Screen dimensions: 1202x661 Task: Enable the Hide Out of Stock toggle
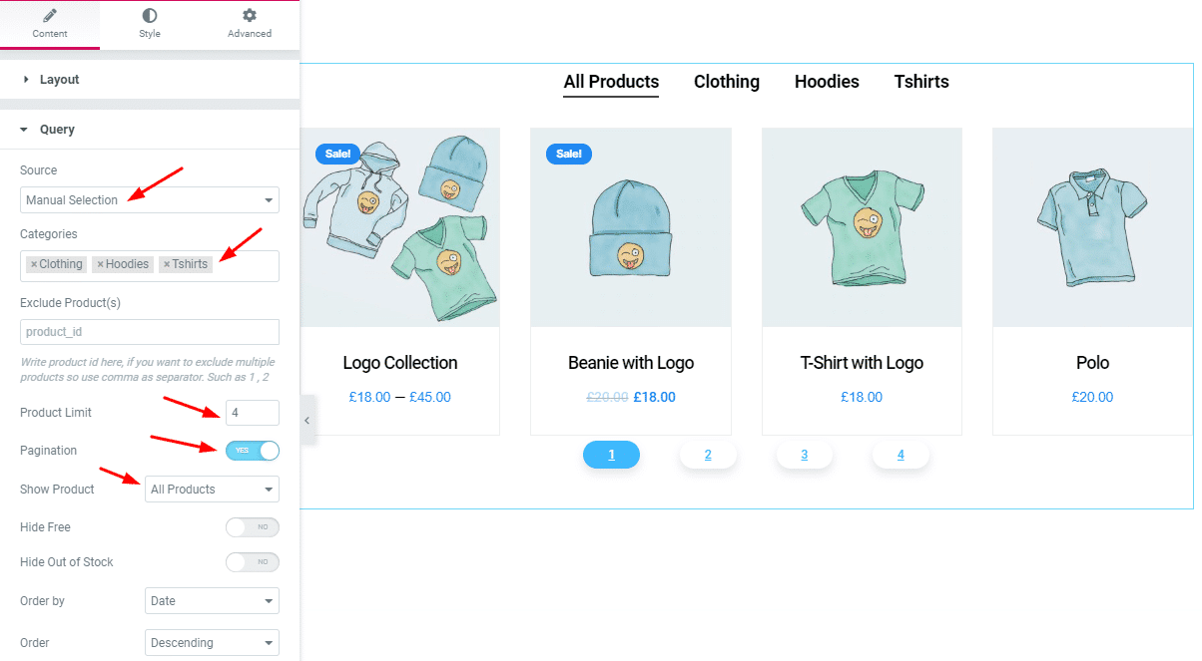tap(253, 562)
